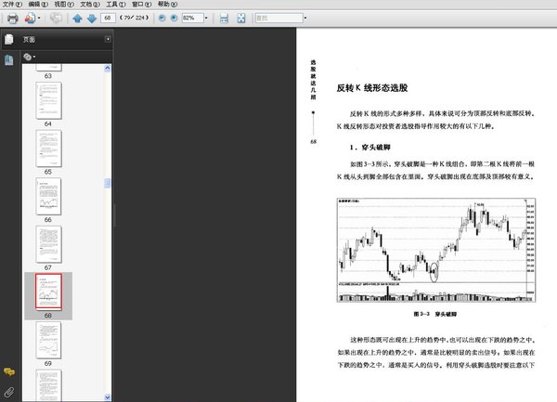
Task: Select page 66 thumbnail
Action: pos(48,197)
